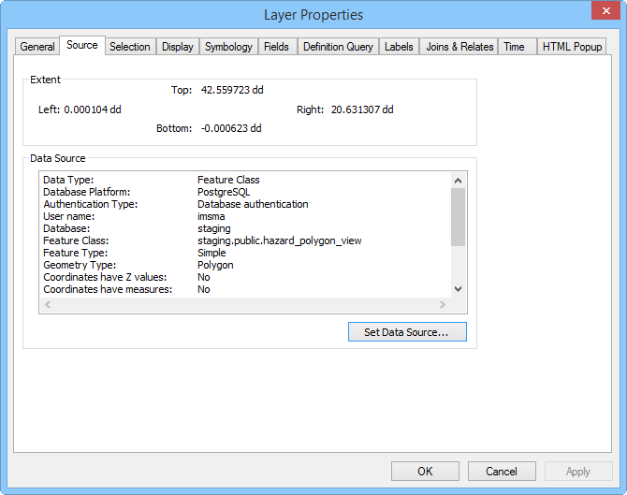Click the vertical scrollbar thumb
The width and height of the screenshot is (627, 495).
tap(458, 217)
